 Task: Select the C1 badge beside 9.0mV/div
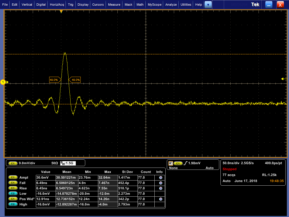click(x=13, y=163)
